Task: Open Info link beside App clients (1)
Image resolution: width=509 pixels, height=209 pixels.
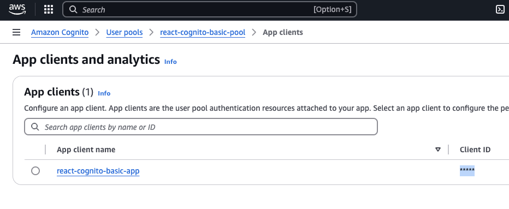Action: click(104, 93)
